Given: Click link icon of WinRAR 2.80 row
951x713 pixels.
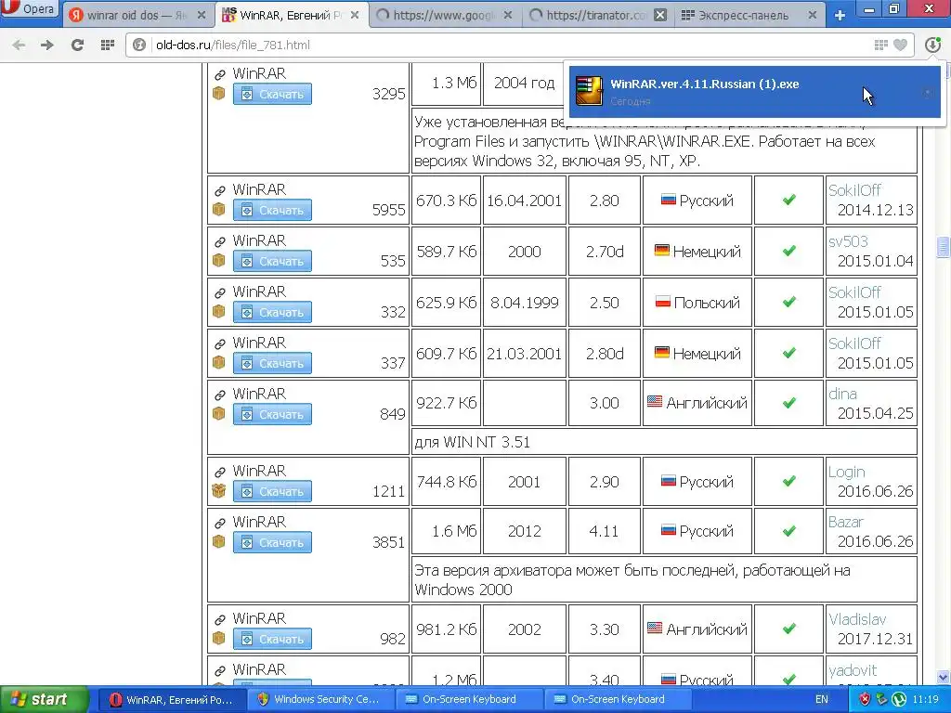Looking at the screenshot, I should [219, 191].
